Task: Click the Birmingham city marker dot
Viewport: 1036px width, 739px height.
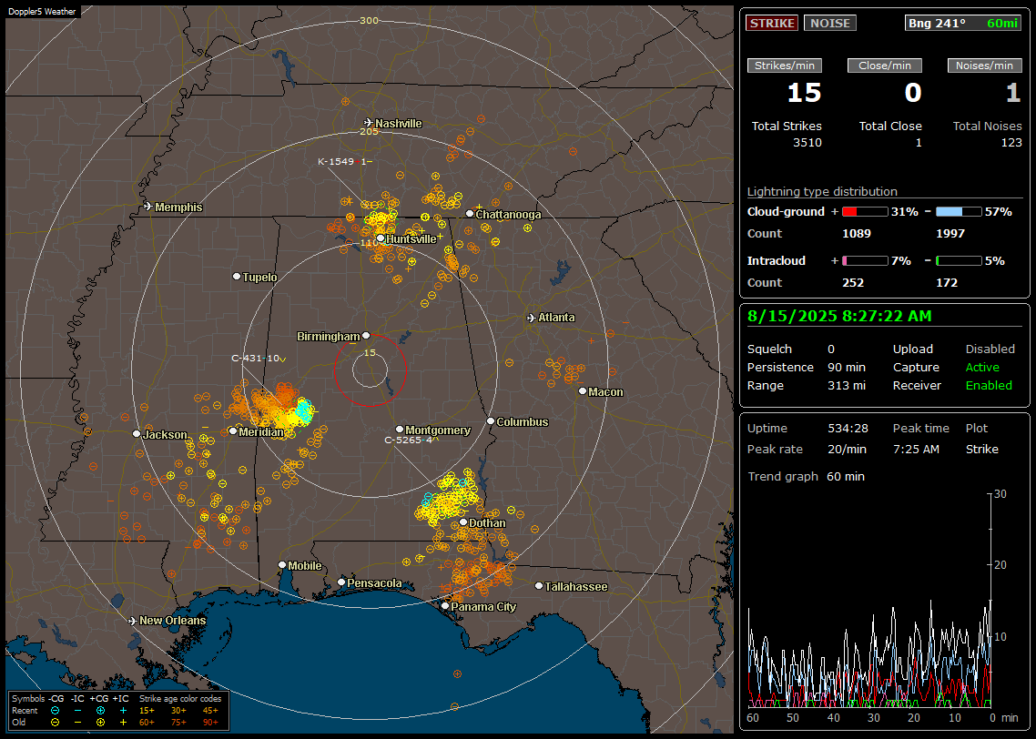Action: click(x=366, y=336)
